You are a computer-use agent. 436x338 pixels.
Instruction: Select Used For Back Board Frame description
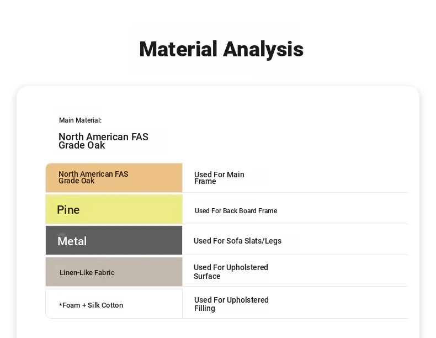[x=236, y=211]
